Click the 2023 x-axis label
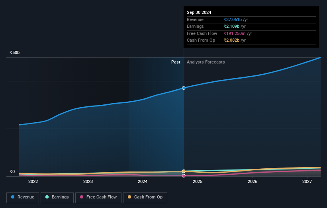 pos(88,181)
